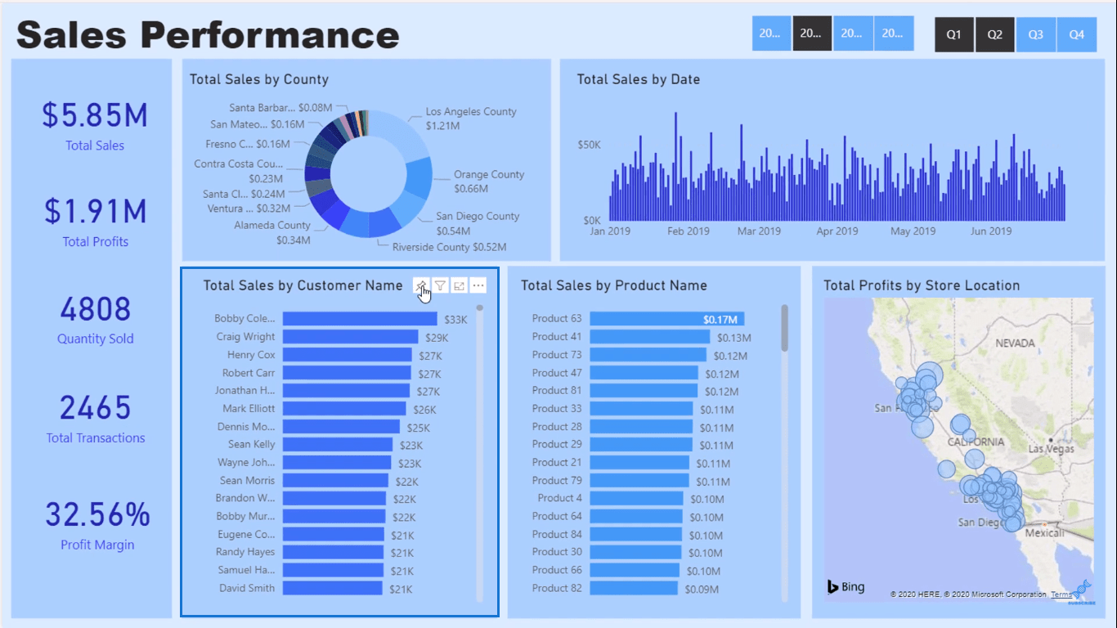Pin the Total Sales by Customer Name visual
The width and height of the screenshot is (1117, 628).
click(x=420, y=285)
